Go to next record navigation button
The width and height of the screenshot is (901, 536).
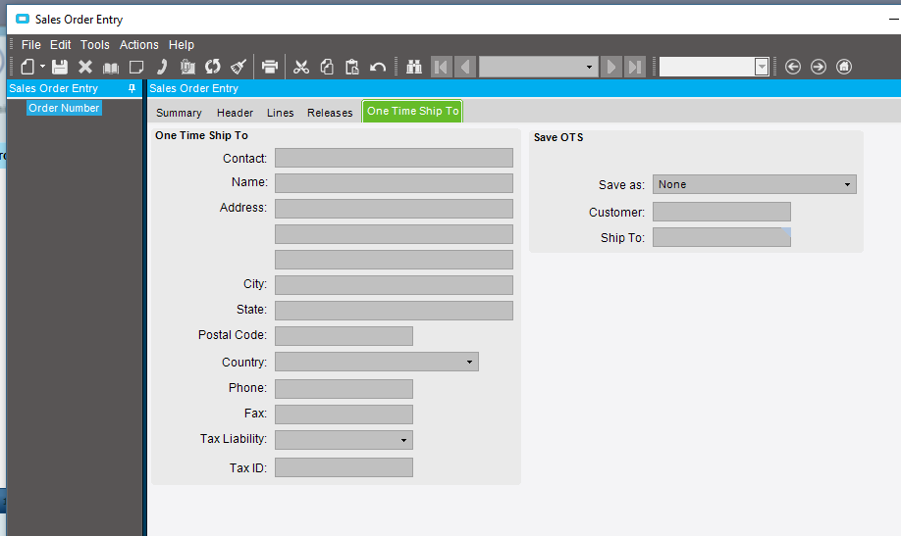pyautogui.click(x=611, y=68)
